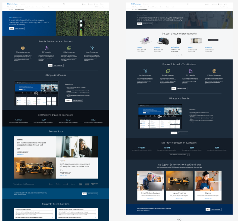Click previous arrow of discounted products carousel
This screenshot has width=238, height=221.
coord(177,55)
